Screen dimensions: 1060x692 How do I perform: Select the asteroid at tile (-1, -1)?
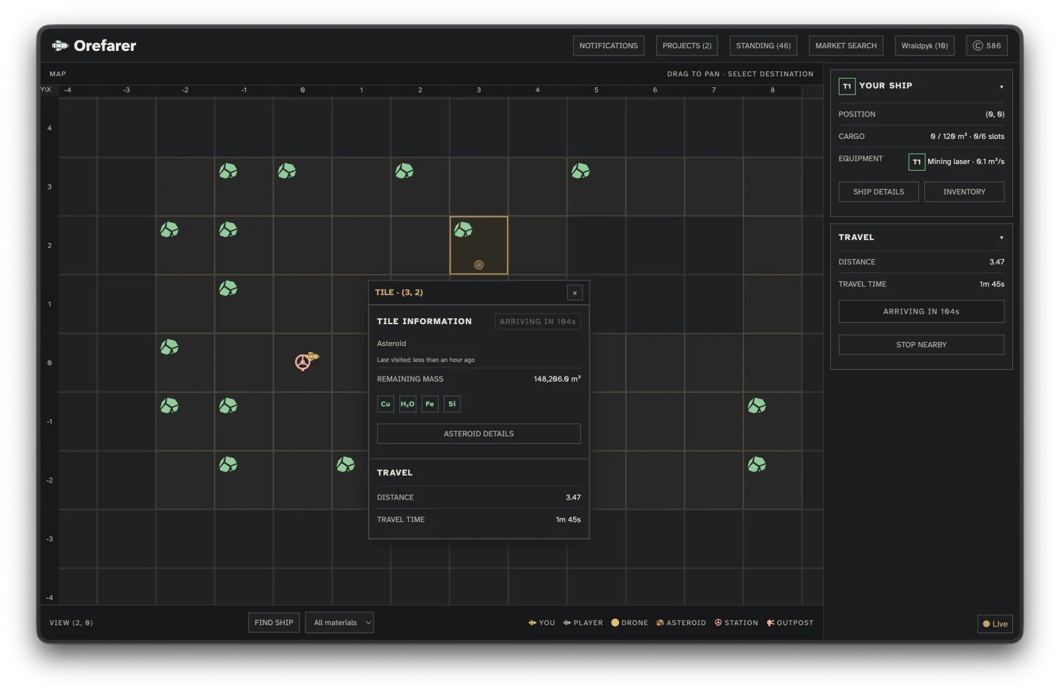tap(228, 406)
